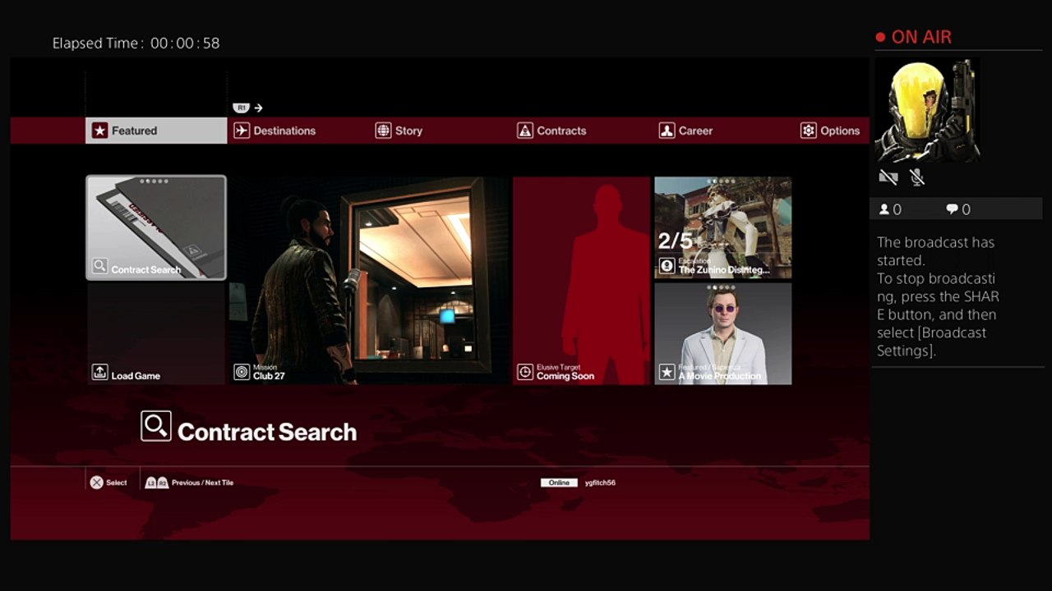Click the X button Select icon

(97, 483)
